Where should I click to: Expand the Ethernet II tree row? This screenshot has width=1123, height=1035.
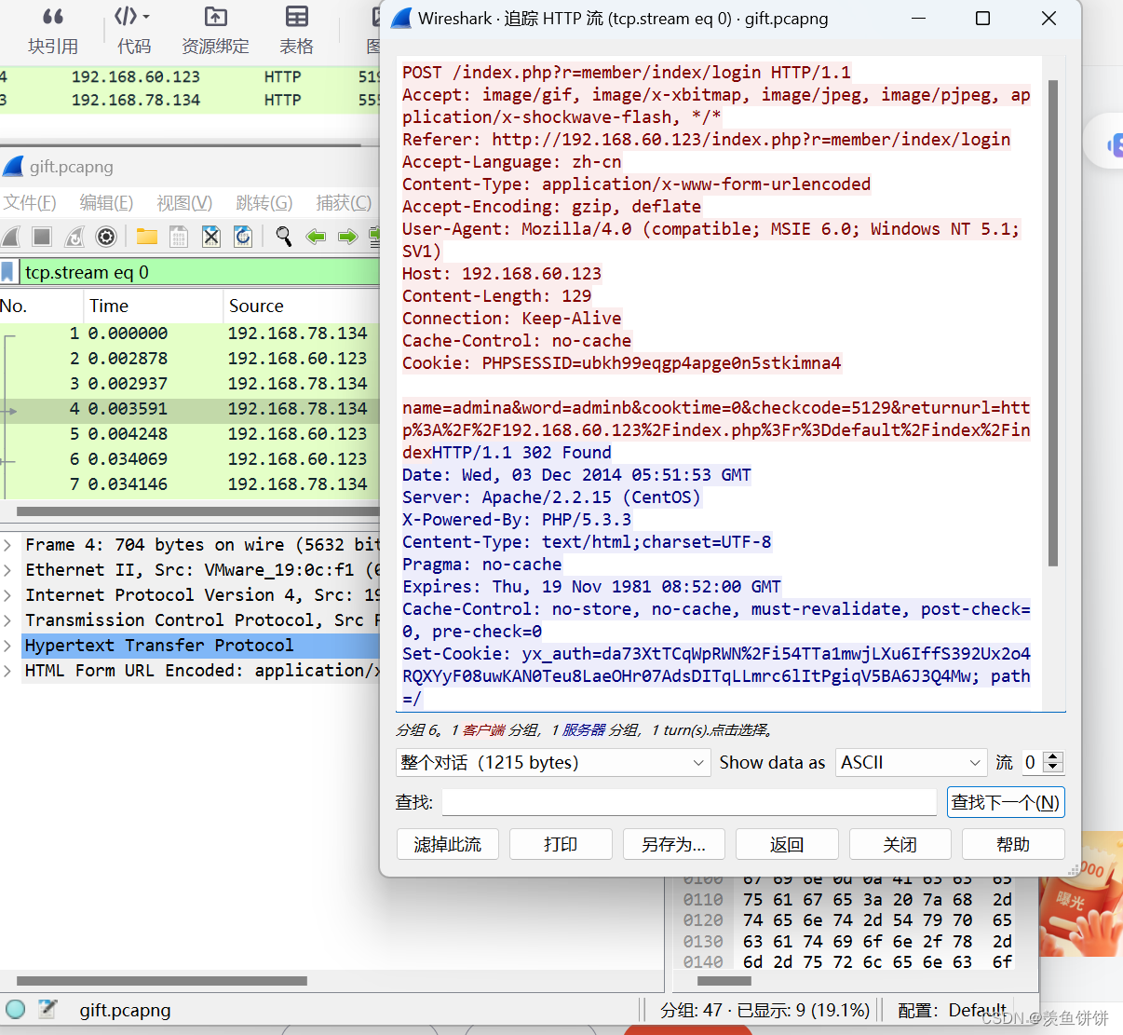[7, 570]
